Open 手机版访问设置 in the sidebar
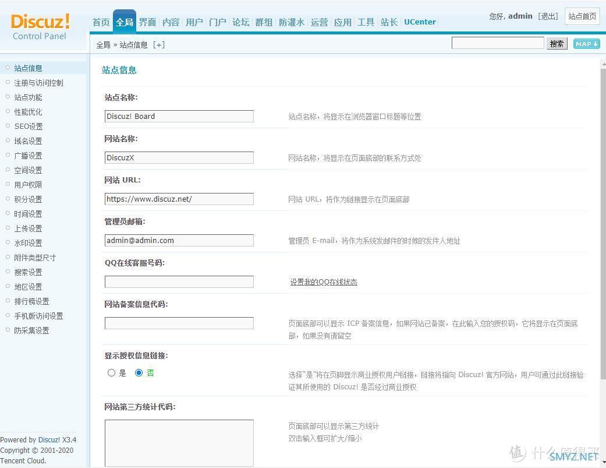Screen dimensions: 606x468 click(x=38, y=316)
